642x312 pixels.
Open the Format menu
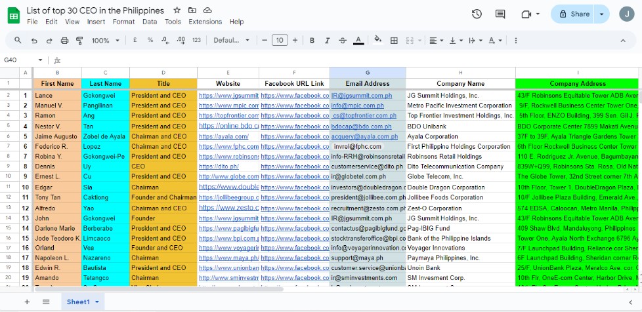[123, 22]
